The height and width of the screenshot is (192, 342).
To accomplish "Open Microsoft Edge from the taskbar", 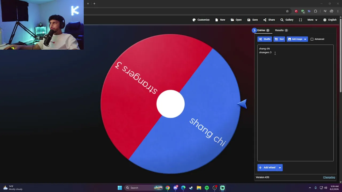I will click(x=183, y=188).
